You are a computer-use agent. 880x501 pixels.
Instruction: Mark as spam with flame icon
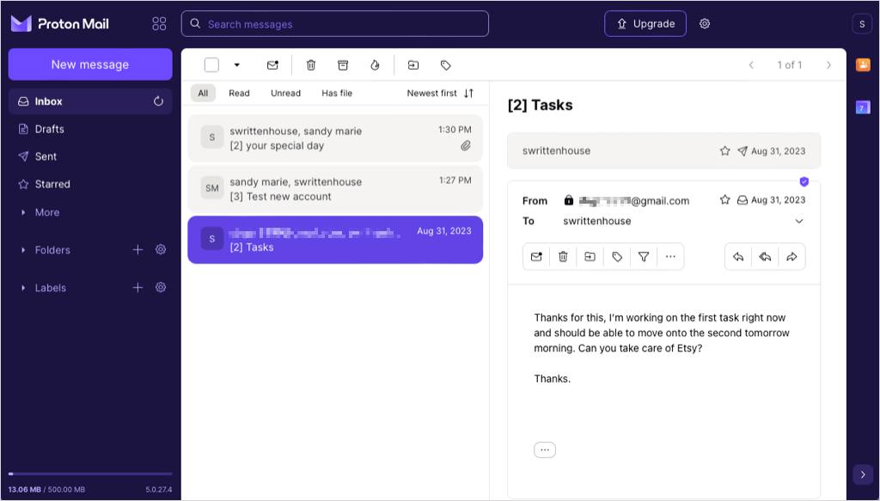[x=375, y=65]
